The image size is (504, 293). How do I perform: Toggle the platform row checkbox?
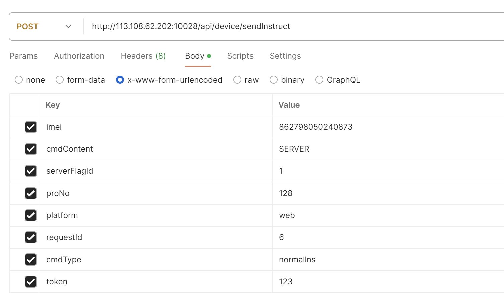pos(31,215)
